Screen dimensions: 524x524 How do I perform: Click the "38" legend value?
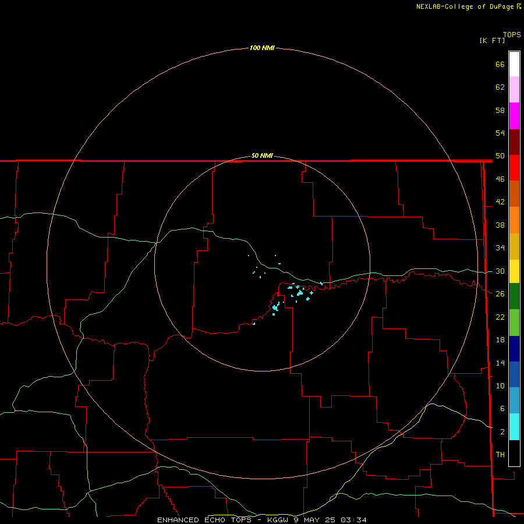tap(500, 225)
